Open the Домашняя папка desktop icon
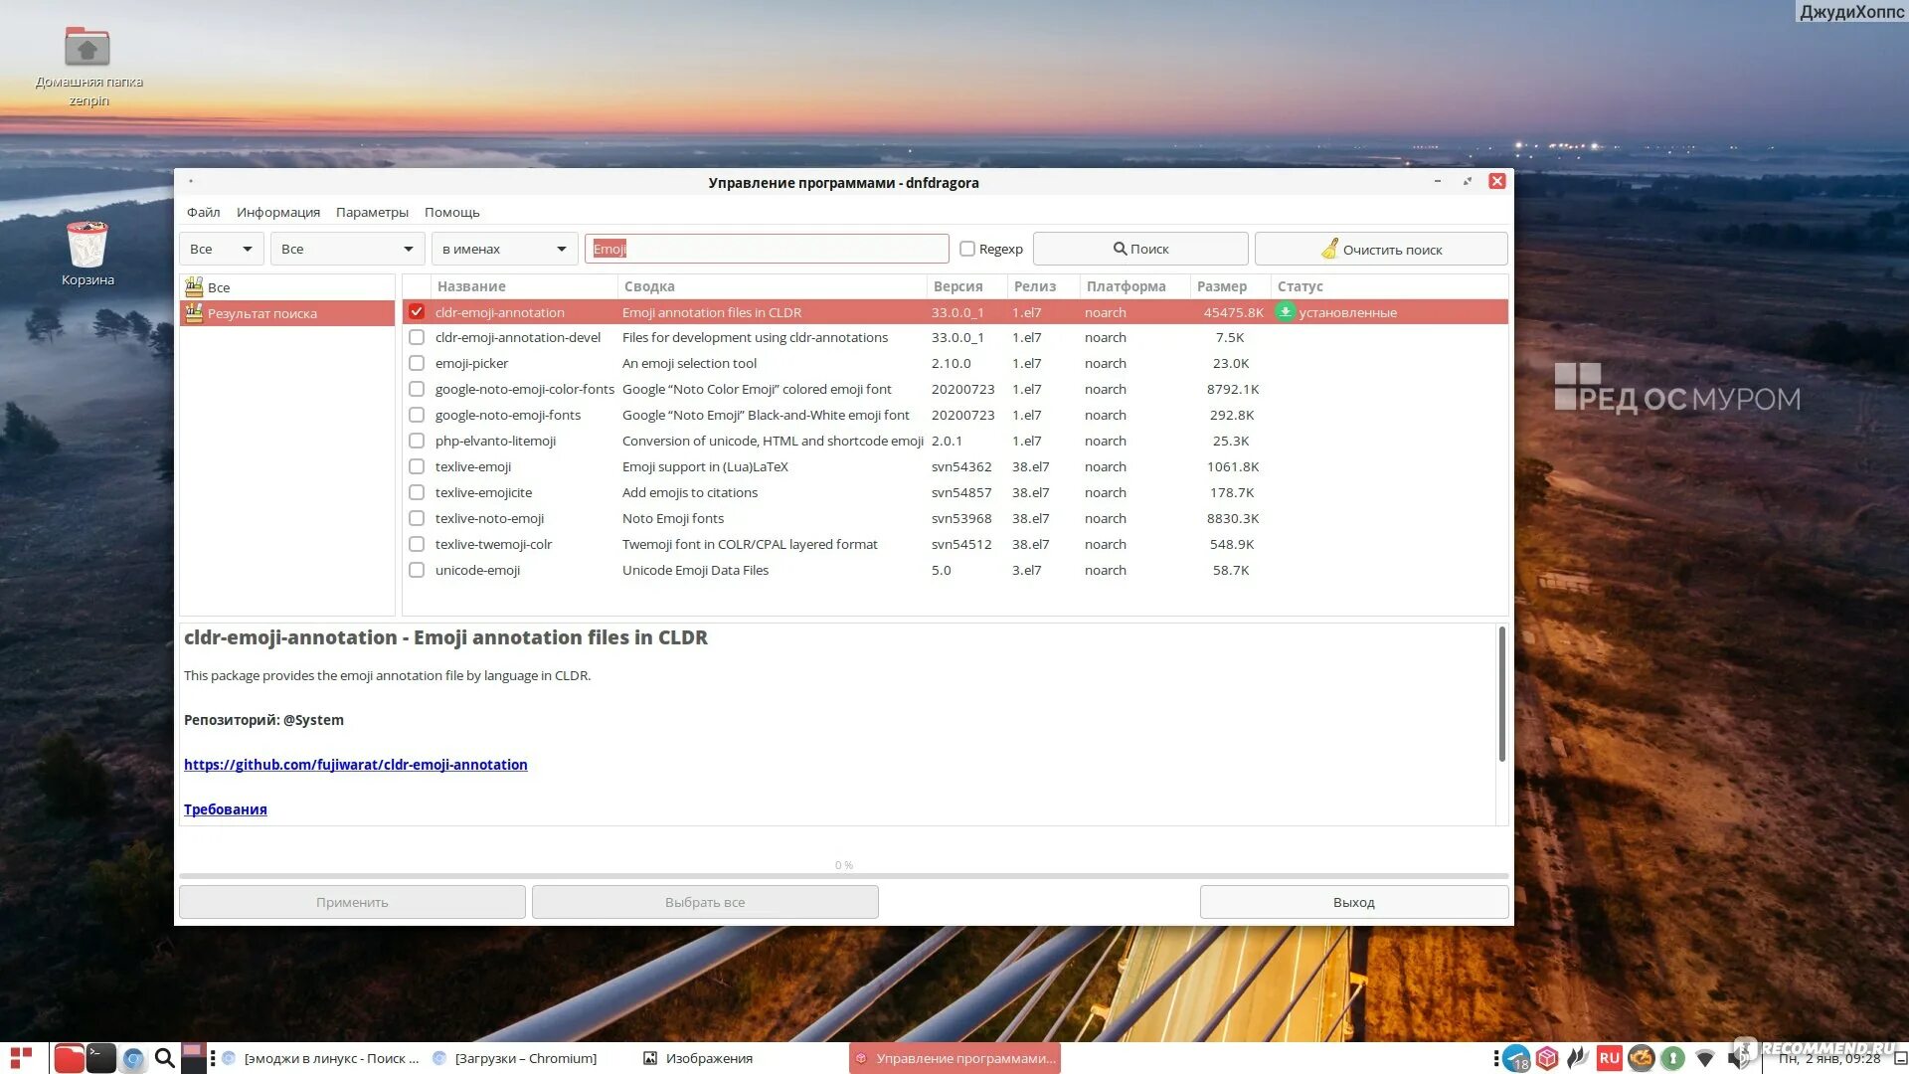The height and width of the screenshot is (1074, 1909). [x=87, y=48]
